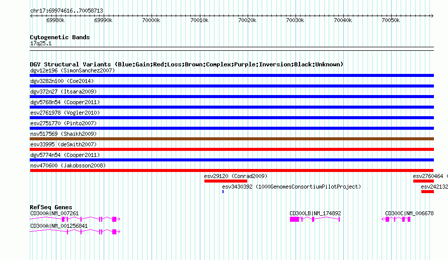
Task: Open the CD300C|NM_006678 gene label
Action: [x=409, y=213]
